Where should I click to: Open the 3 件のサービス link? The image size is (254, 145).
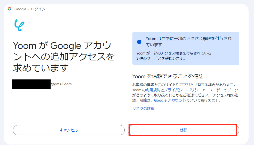pyautogui.click(x=149, y=58)
